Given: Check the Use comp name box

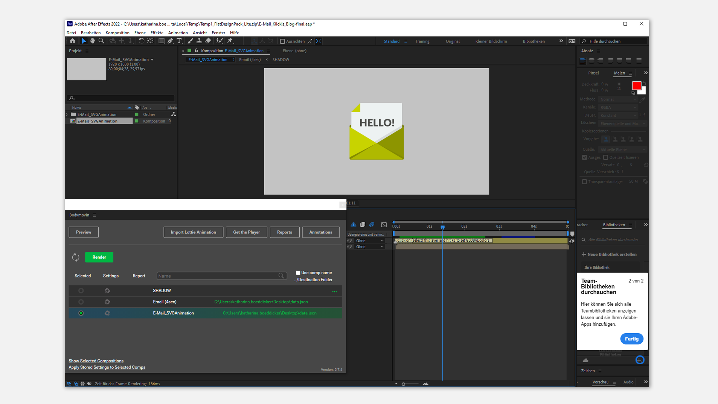Looking at the screenshot, I should pos(298,273).
